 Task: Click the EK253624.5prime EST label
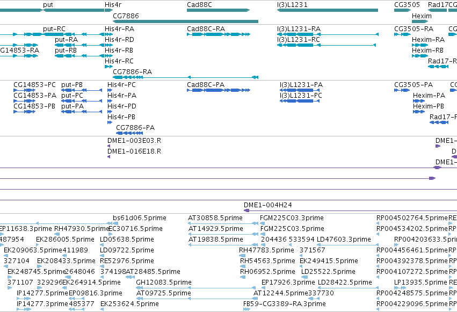129,304
